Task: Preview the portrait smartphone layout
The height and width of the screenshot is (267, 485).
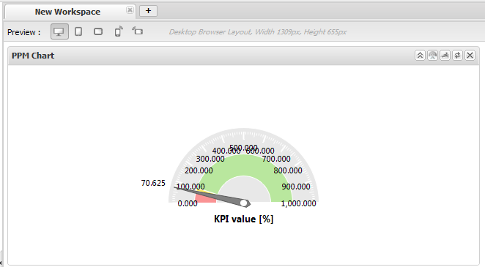Action: point(119,31)
